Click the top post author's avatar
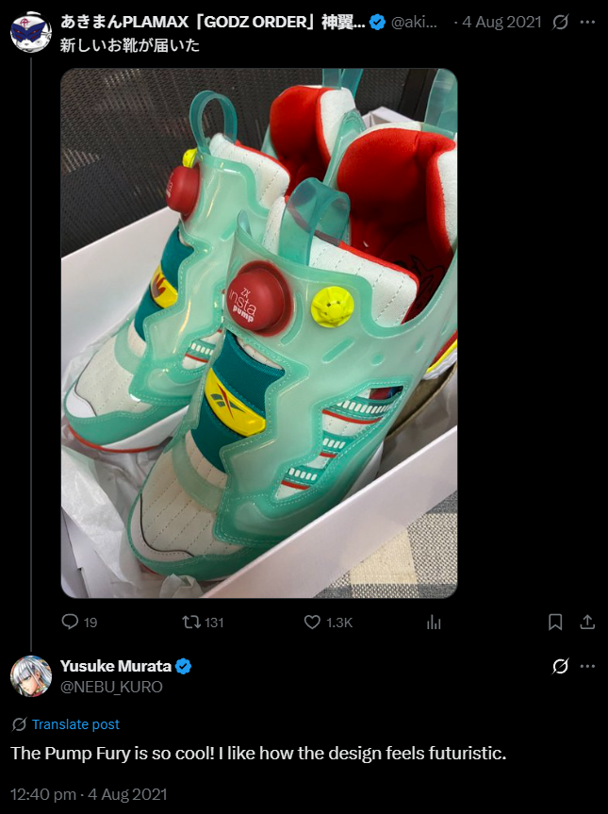 coord(31,32)
